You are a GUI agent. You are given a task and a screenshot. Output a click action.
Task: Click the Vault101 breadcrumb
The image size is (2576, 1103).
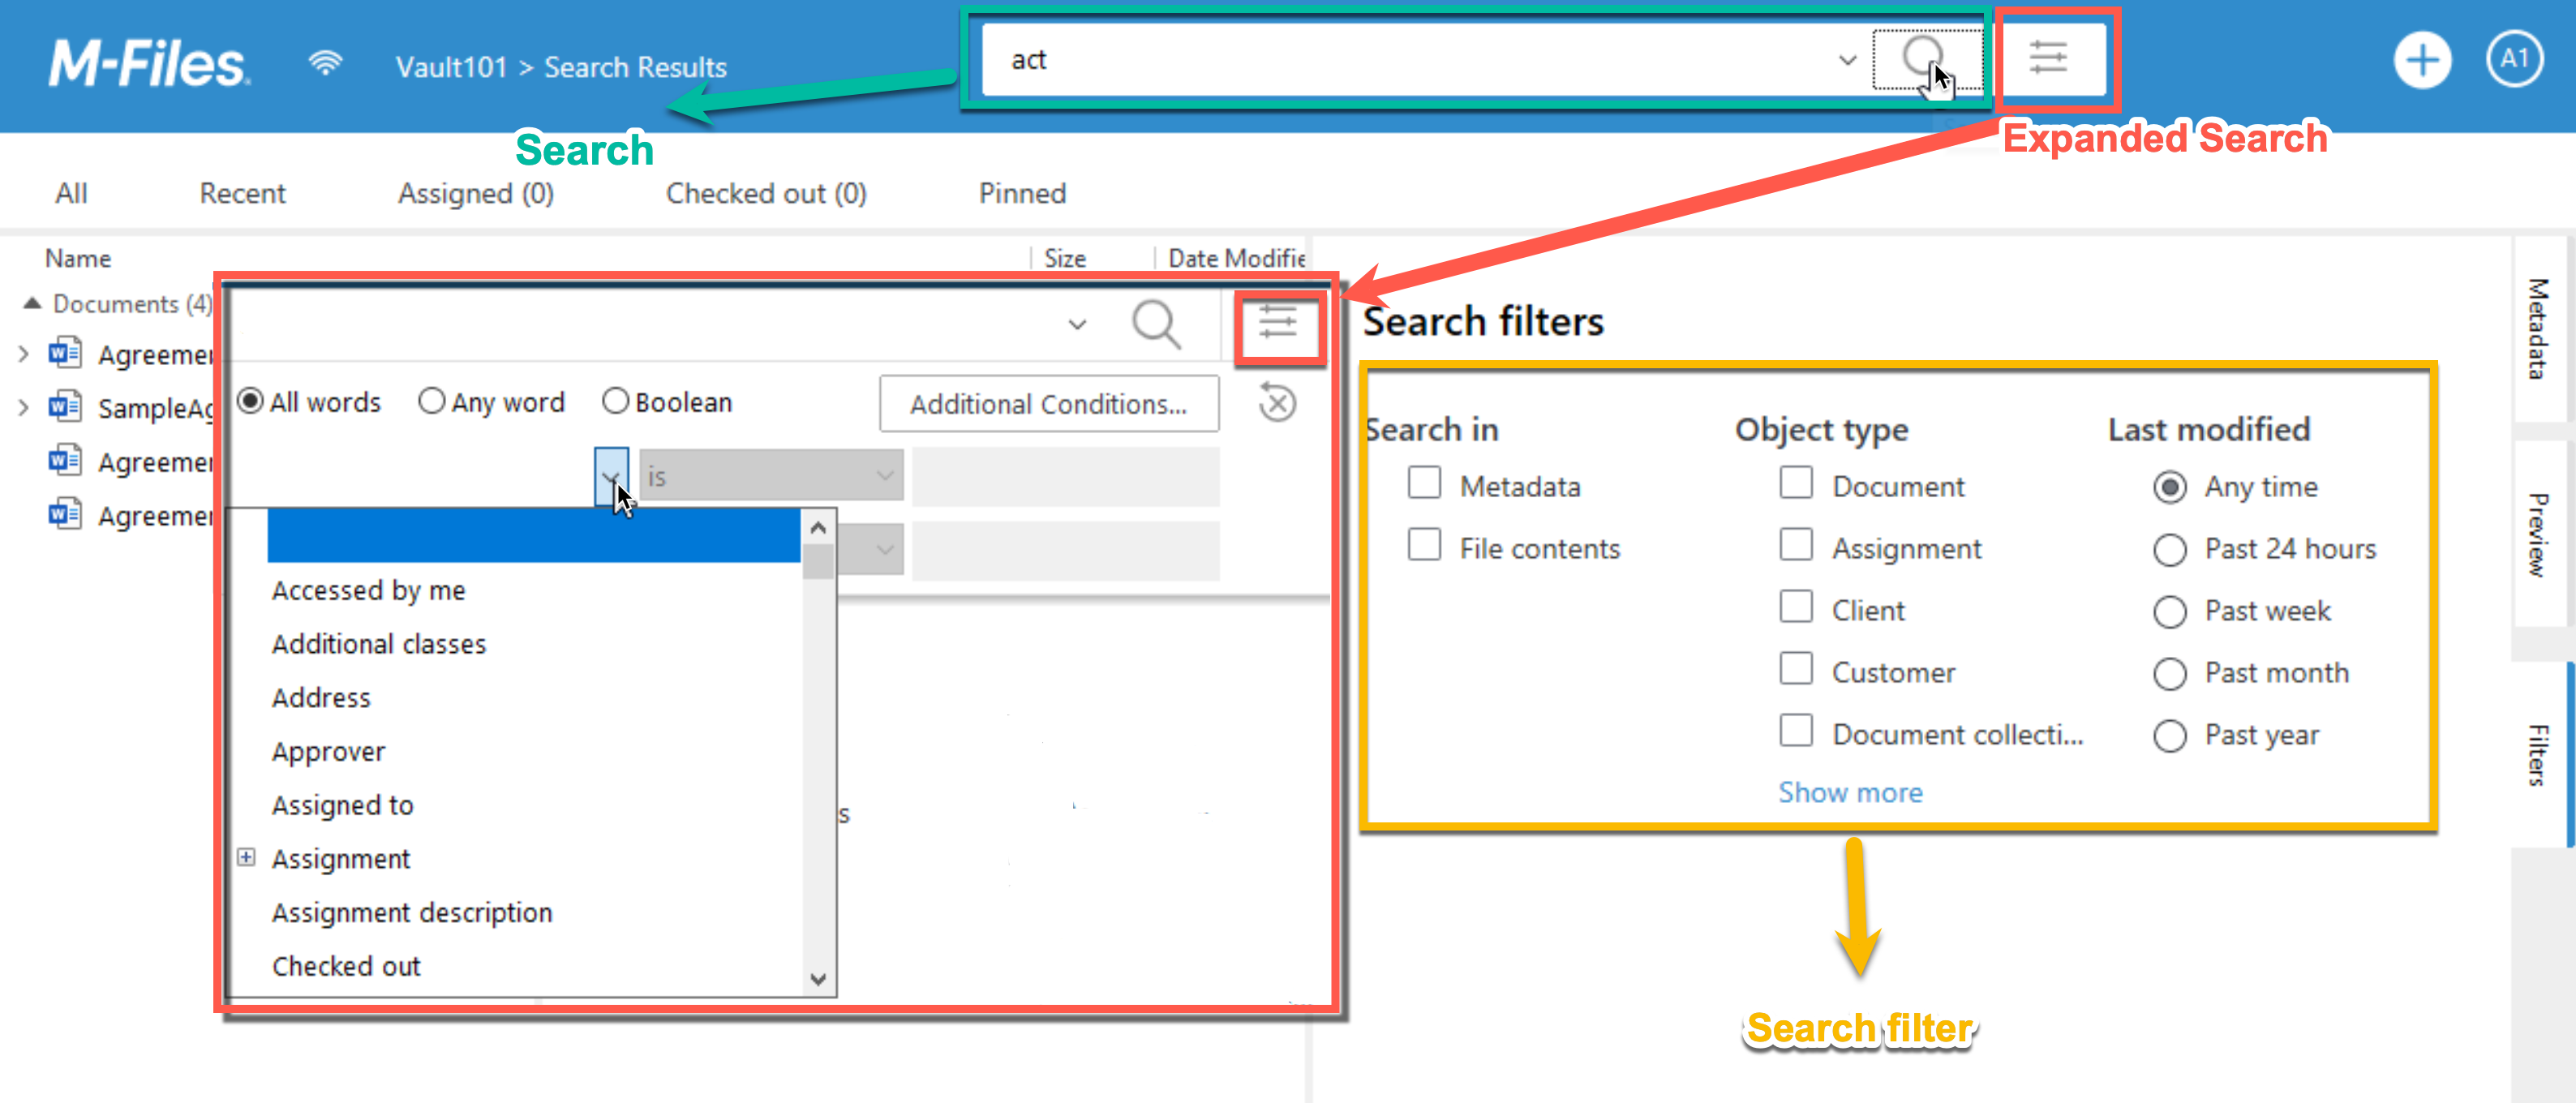pos(451,67)
